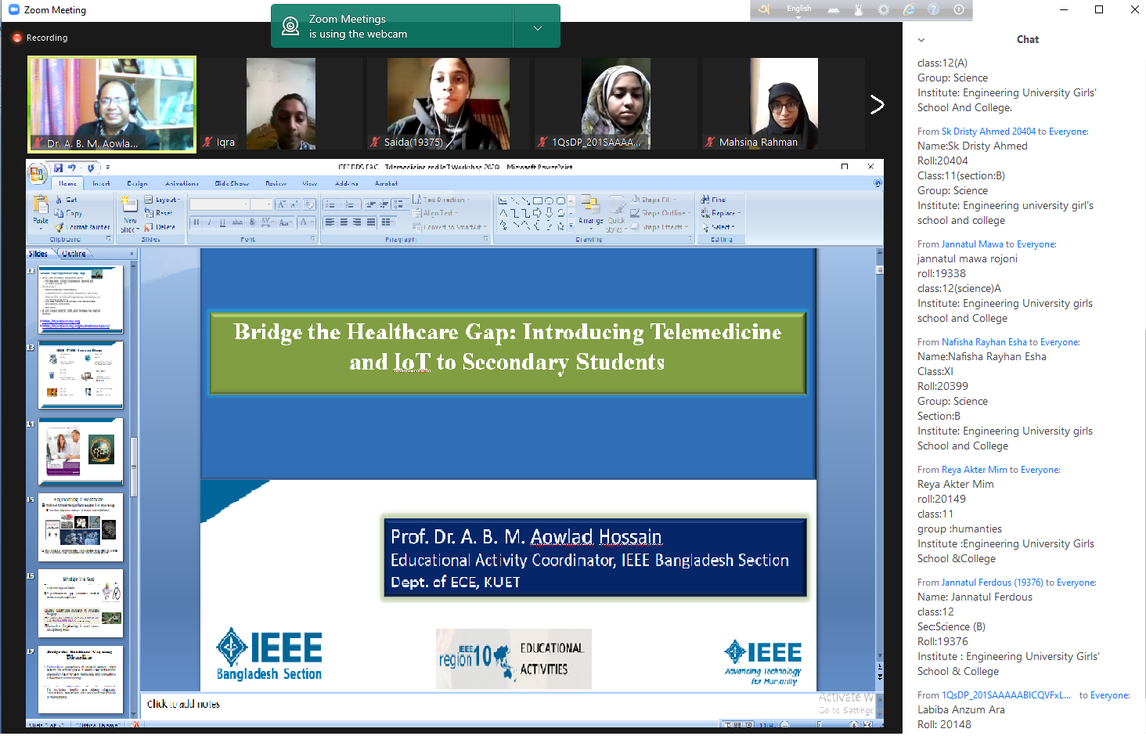The image size is (1146, 736).
Task: Open Find in the Editing group
Action: [x=713, y=200]
